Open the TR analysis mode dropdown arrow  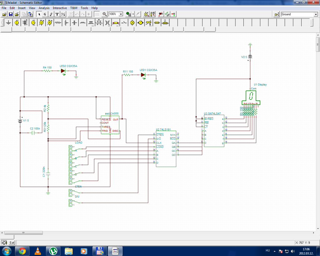(133, 14)
